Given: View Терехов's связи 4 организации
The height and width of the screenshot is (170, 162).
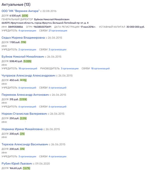Looking at the screenshot, I should pyautogui.click(x=57, y=157).
